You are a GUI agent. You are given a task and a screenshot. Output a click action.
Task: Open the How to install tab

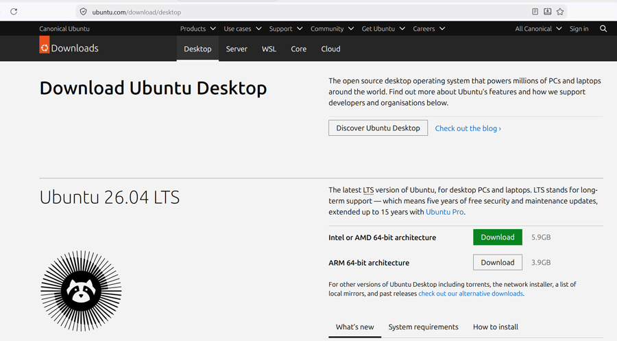coord(496,327)
